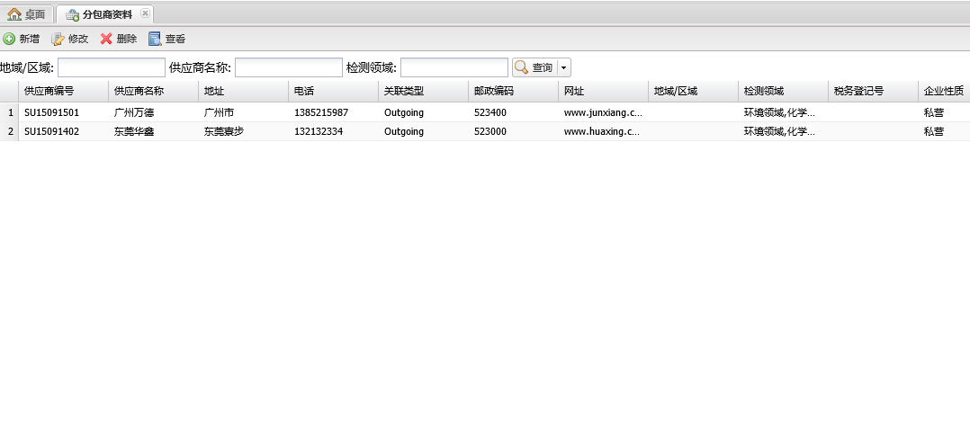Focus the 检测领域 search field
Image resolution: width=970 pixels, height=445 pixels.
point(454,67)
